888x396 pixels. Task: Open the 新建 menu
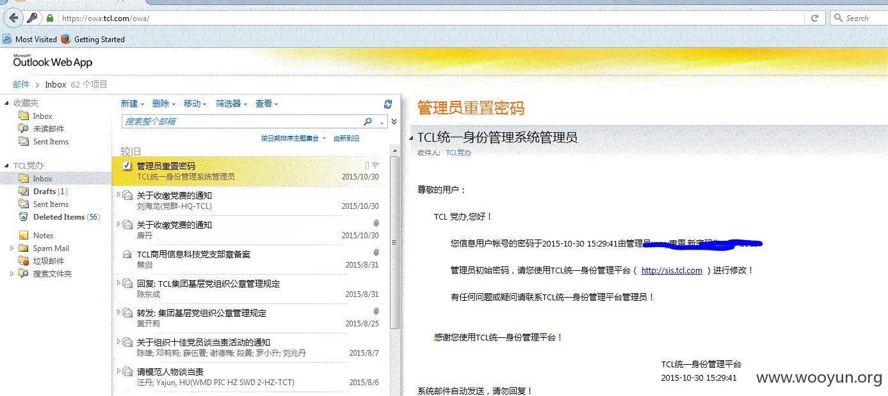133,103
